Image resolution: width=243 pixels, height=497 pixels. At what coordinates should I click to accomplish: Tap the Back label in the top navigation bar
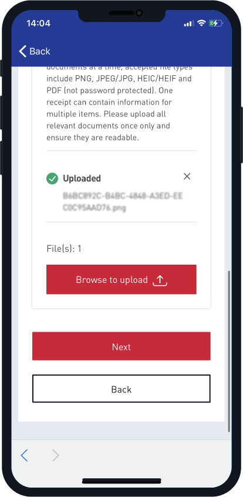40,51
